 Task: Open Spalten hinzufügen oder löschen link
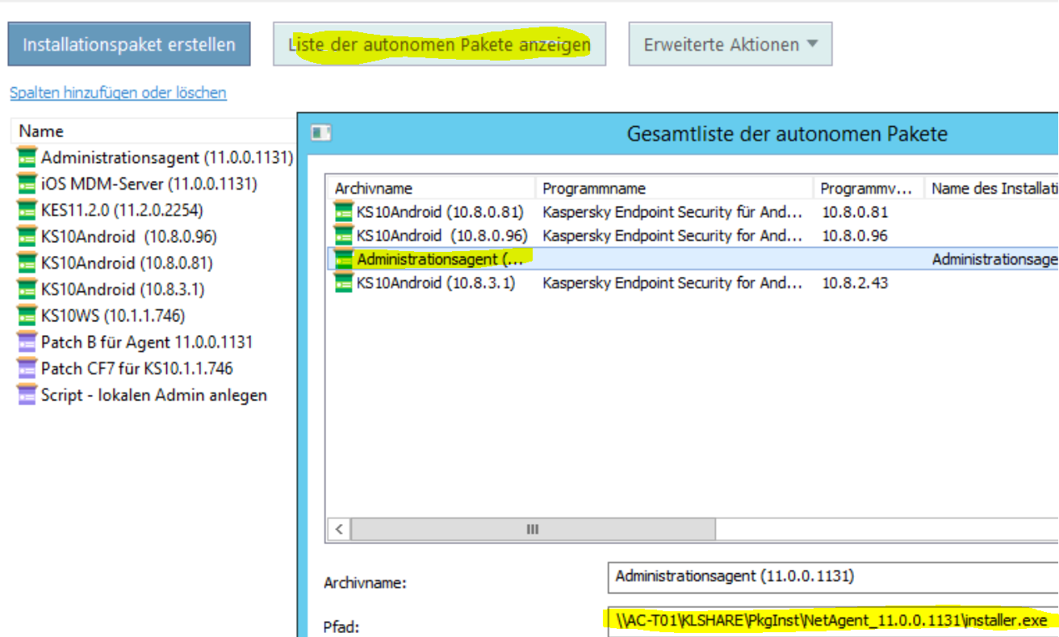[118, 93]
